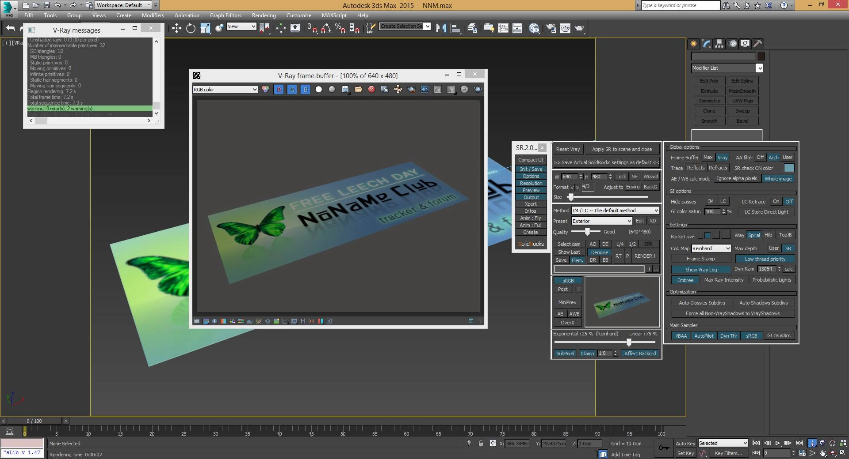The image size is (849, 459).
Task: Open the Hierarchy command panel tab
Action: pyautogui.click(x=719, y=43)
